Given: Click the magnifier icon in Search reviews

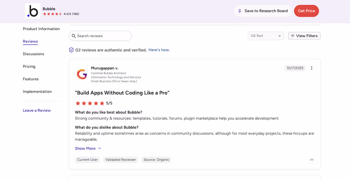Looking at the screenshot, I should [x=74, y=36].
